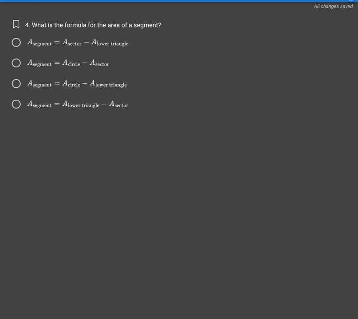Click the A lower triangle term in first option
358x319 pixels.
(110, 43)
